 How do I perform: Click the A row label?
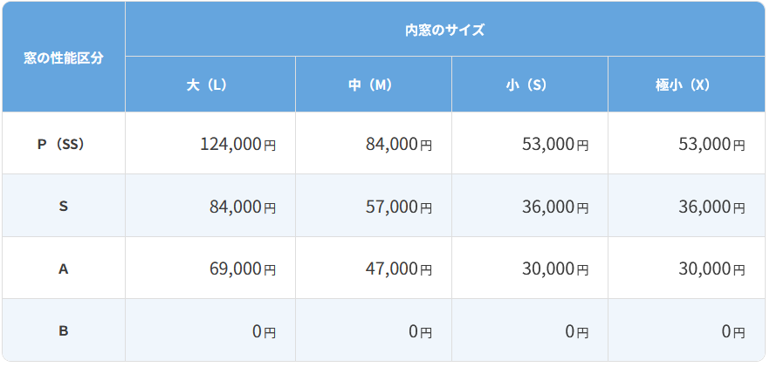coord(64,268)
